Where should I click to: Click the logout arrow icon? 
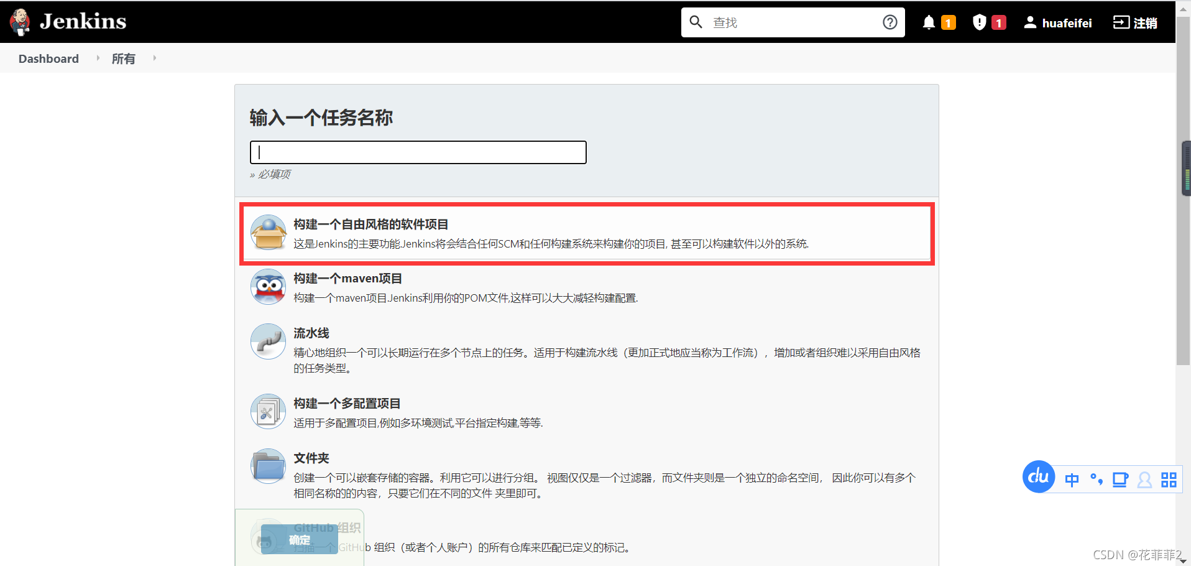(x=1121, y=22)
